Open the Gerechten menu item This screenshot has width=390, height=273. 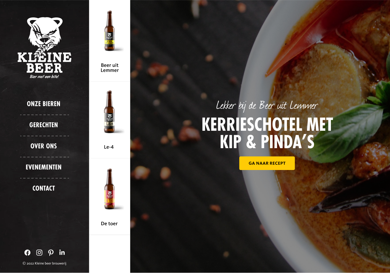44,125
